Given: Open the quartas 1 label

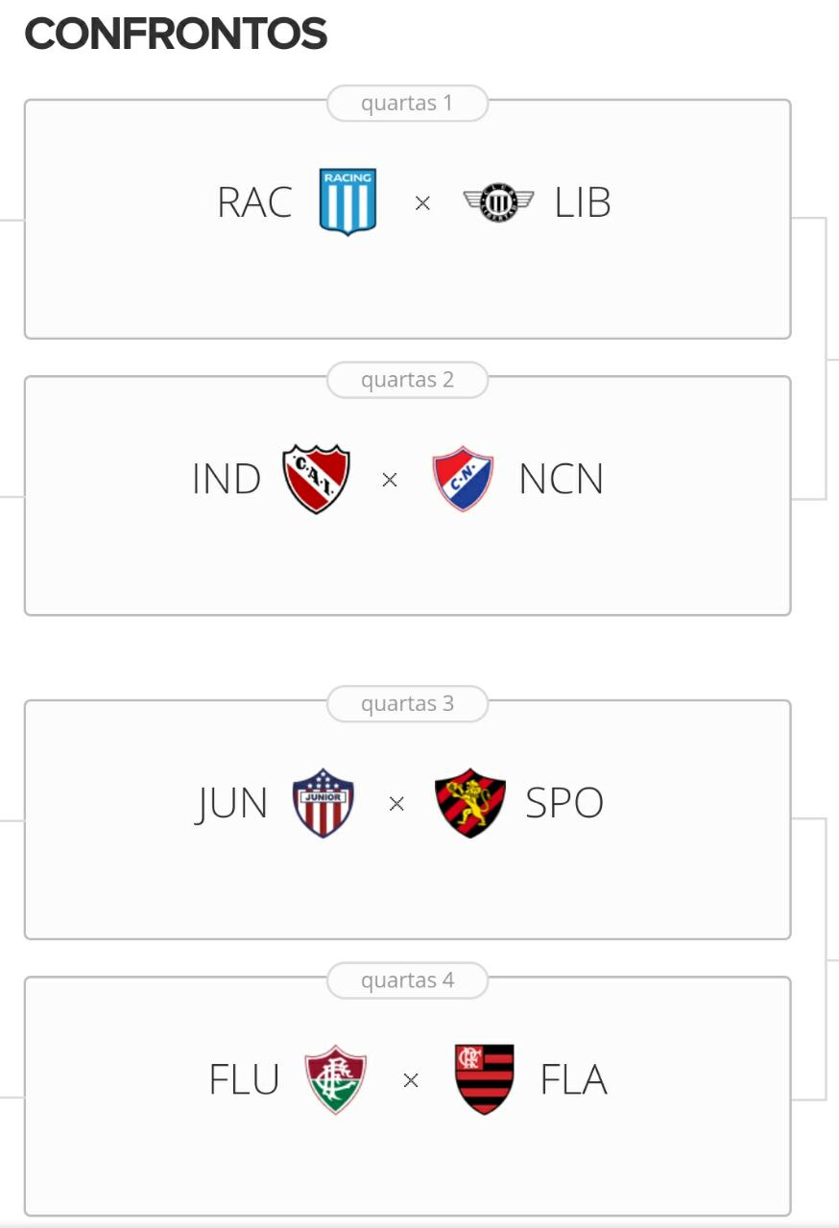Looking at the screenshot, I should coord(407,103).
